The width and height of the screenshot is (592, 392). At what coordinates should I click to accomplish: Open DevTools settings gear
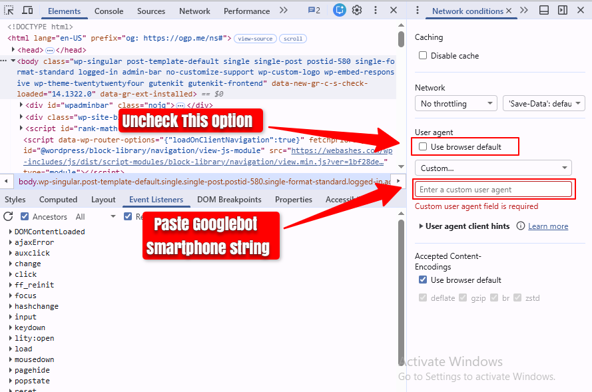[x=357, y=10]
